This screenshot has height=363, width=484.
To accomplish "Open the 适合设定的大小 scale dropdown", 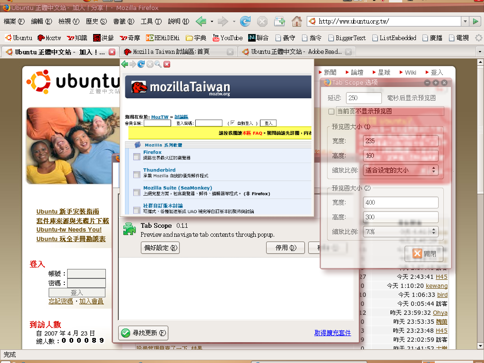I will [401, 170].
